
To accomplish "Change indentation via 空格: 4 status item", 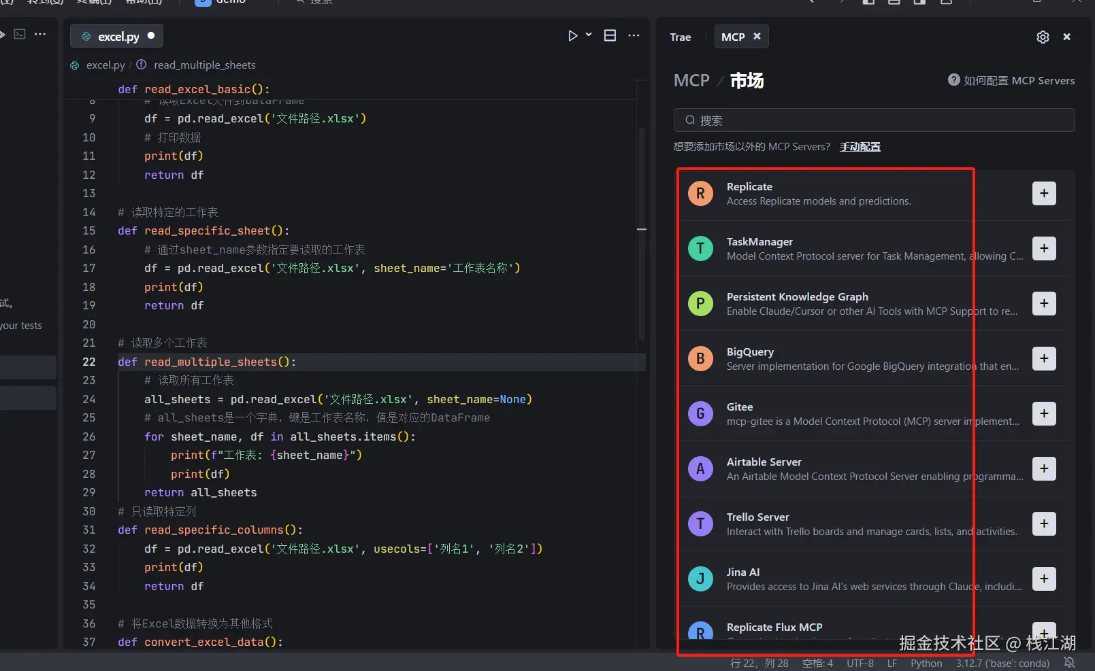I will 817,663.
